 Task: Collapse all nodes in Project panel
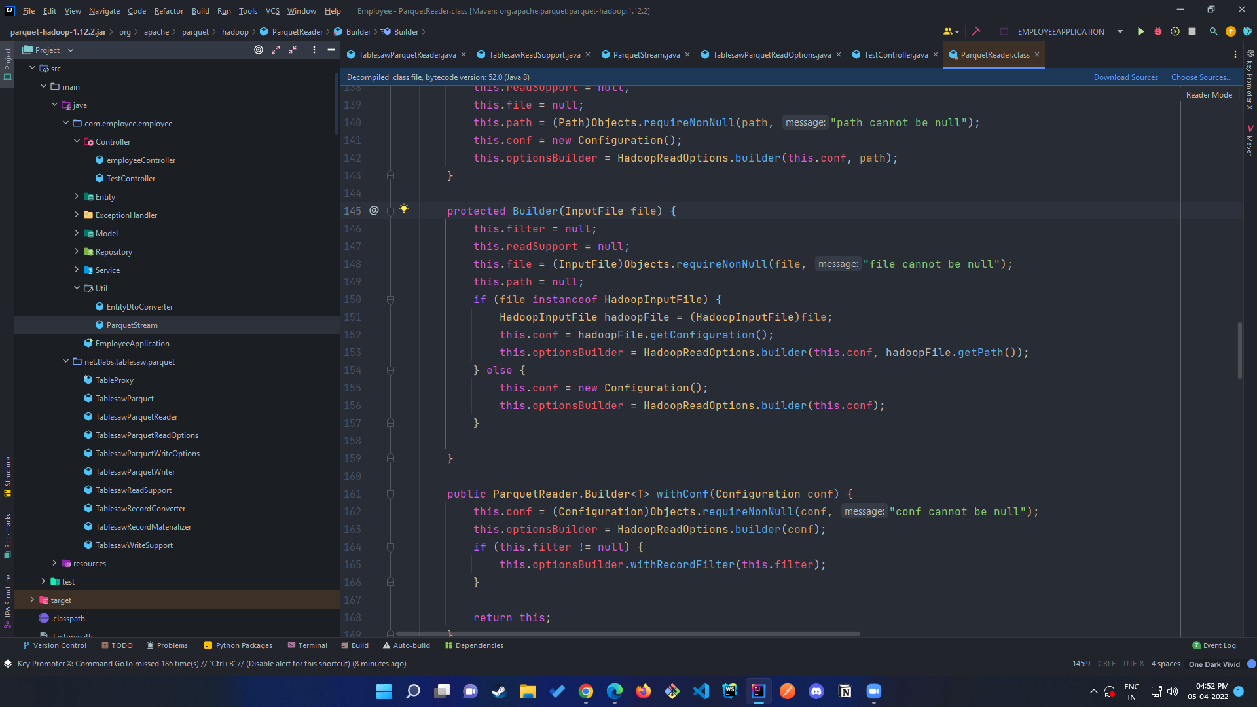[293, 50]
